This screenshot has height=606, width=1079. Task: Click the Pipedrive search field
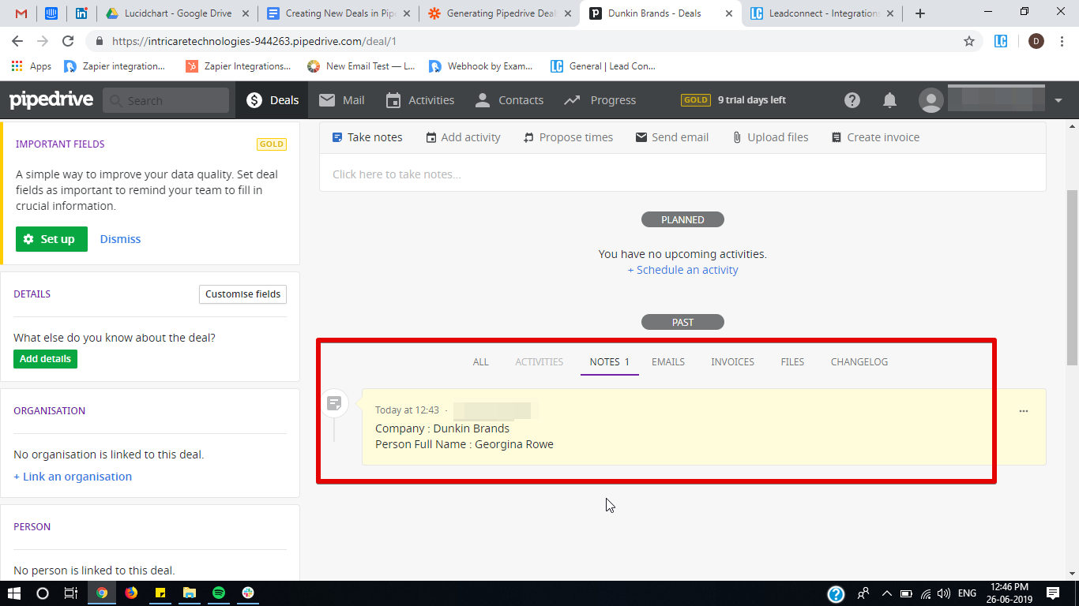166,100
